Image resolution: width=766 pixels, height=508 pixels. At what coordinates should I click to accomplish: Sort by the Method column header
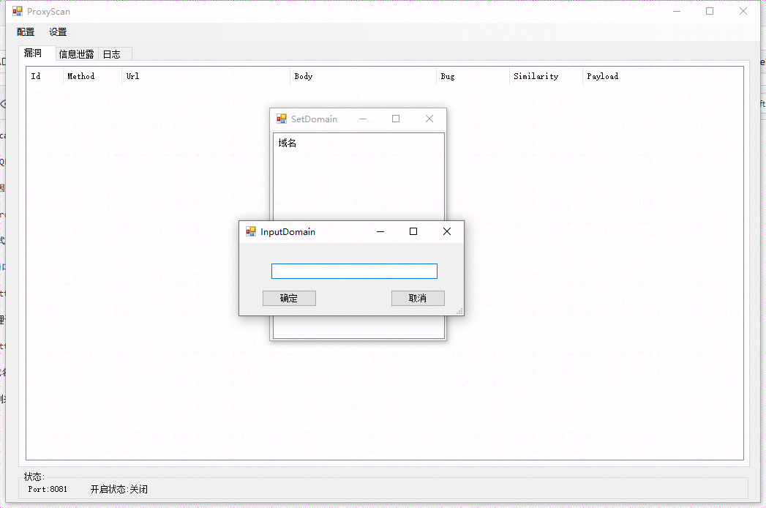pyautogui.click(x=92, y=76)
